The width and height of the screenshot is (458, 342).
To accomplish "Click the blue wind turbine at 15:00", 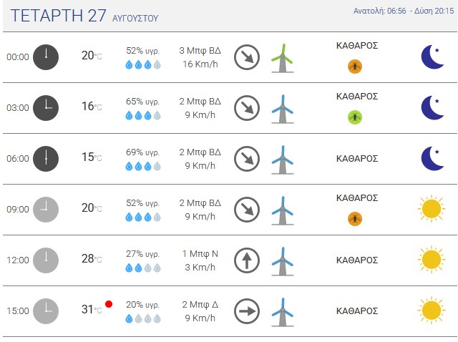I will (282, 312).
